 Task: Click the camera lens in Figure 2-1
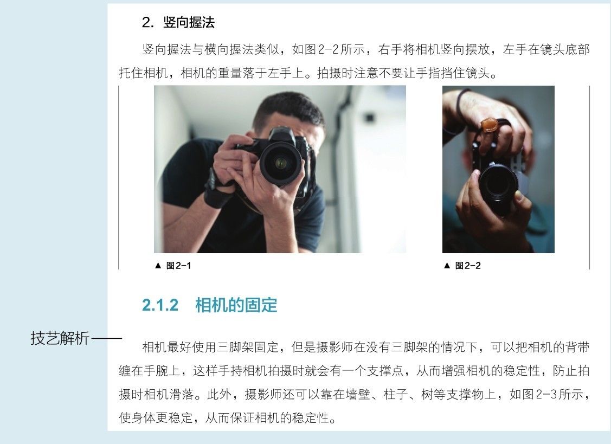[x=281, y=163]
